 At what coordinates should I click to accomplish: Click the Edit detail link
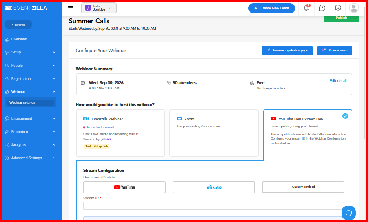click(x=338, y=80)
